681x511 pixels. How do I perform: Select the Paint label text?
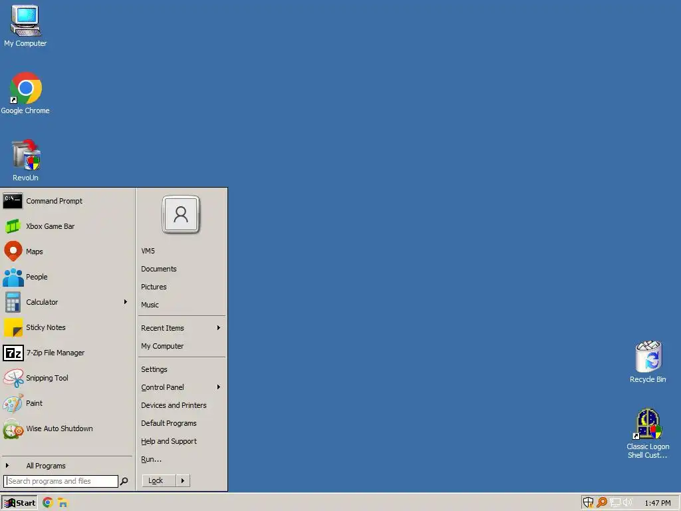[35, 403]
